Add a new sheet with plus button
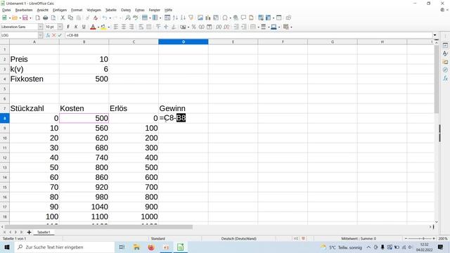The height and width of the screenshot is (253, 450). tap(29, 232)
